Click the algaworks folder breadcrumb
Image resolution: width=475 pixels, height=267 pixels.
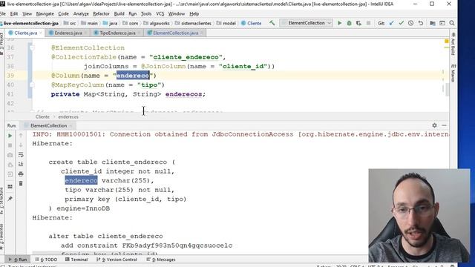[x=157, y=23]
